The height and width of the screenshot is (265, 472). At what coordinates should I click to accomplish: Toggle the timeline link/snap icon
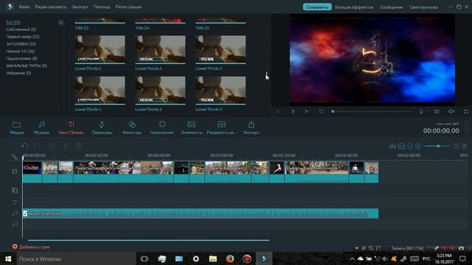tap(15, 157)
